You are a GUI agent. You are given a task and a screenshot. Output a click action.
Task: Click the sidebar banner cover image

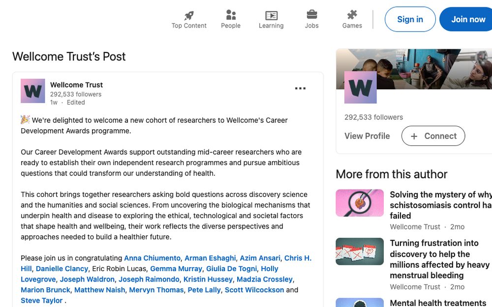coord(414,69)
